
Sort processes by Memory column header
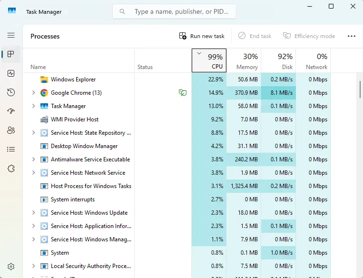pyautogui.click(x=244, y=60)
